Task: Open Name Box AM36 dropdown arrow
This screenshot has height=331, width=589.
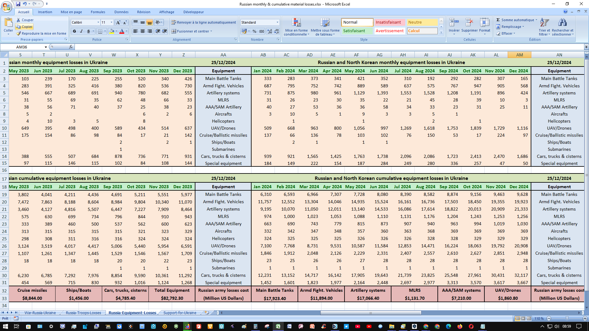Action: click(46, 47)
